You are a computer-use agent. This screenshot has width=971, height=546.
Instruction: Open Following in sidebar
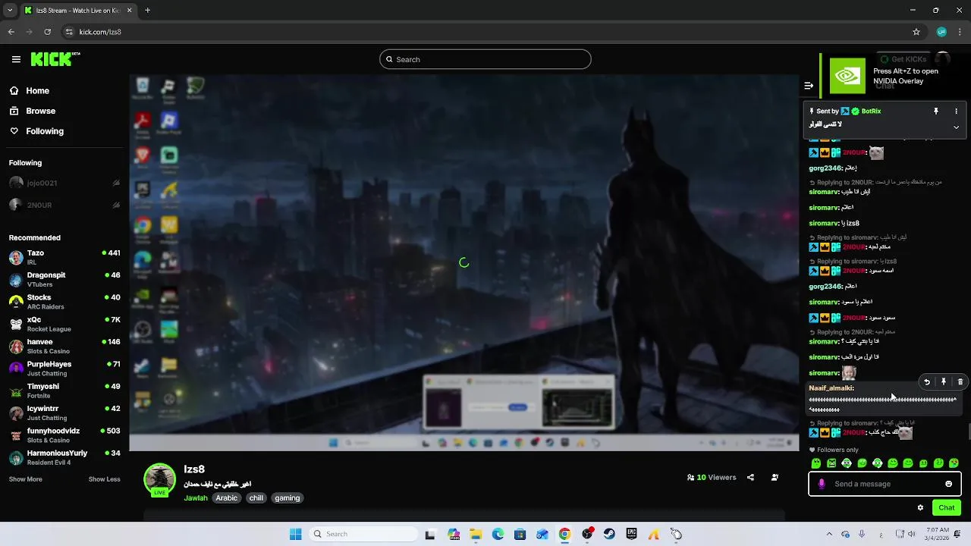(45, 131)
